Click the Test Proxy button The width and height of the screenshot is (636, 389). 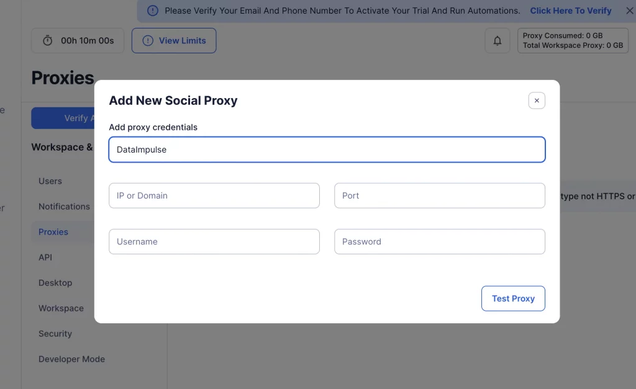513,298
